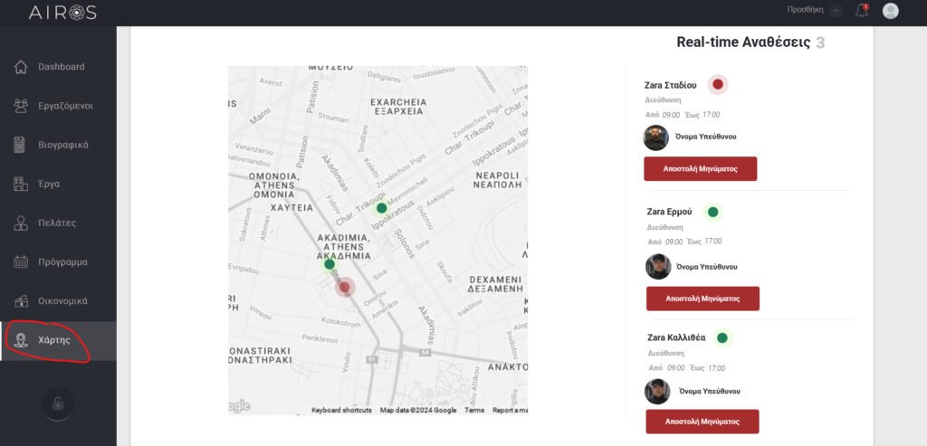Select the Βιογραφικά resume icon
The image size is (927, 446).
tap(21, 145)
